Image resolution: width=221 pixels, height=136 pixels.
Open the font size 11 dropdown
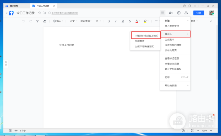98,21
